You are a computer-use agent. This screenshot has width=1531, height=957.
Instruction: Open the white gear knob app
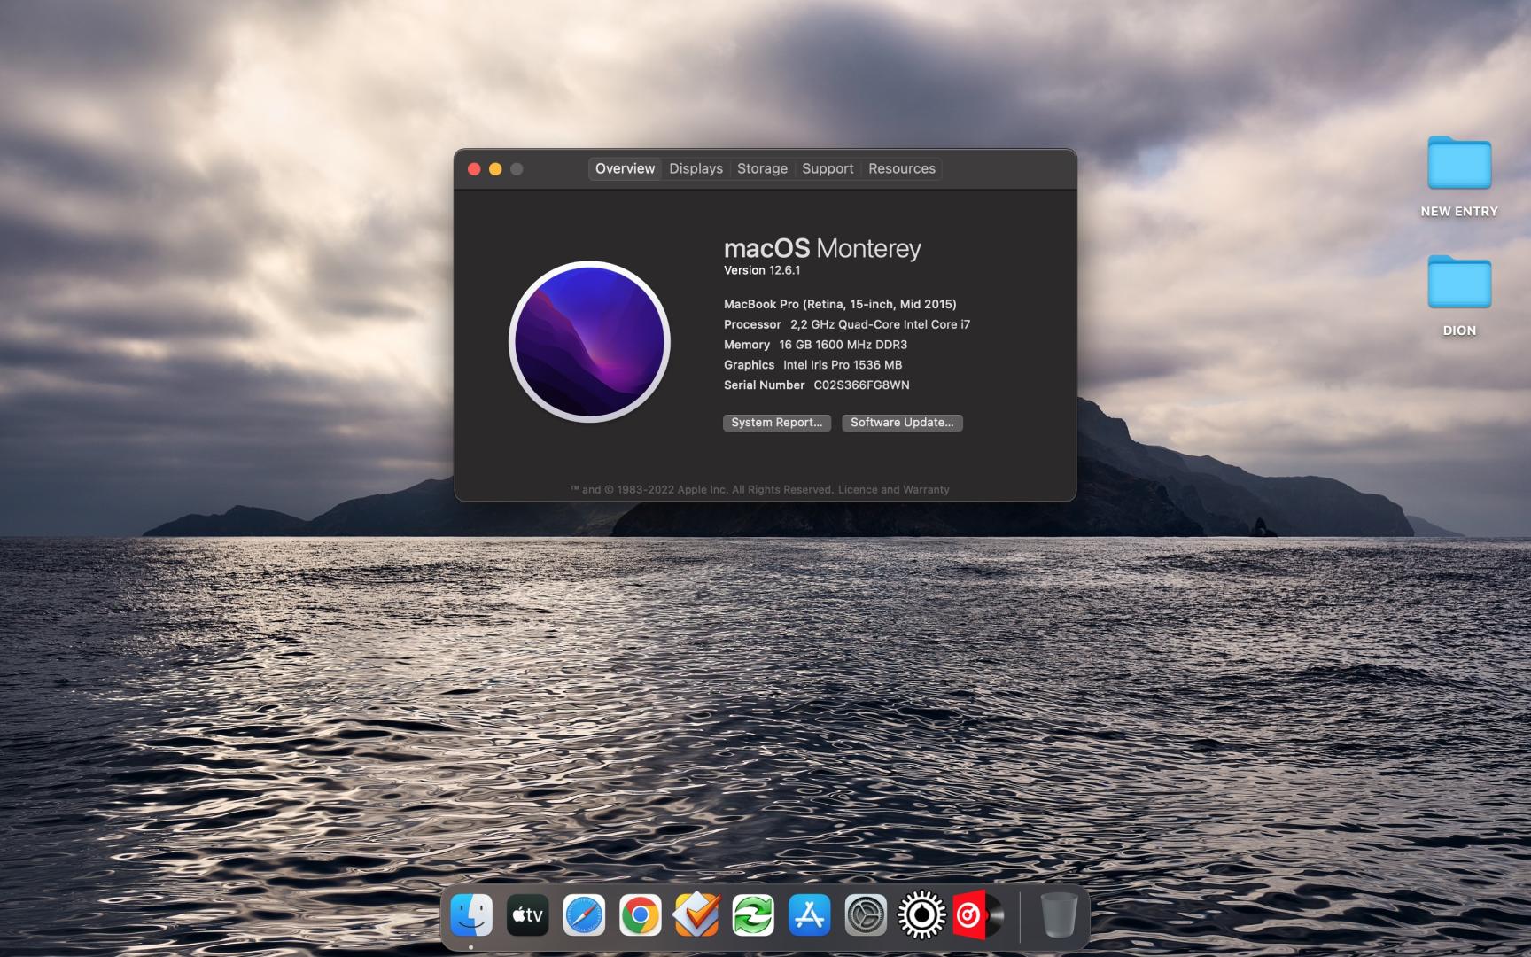[x=921, y=915]
